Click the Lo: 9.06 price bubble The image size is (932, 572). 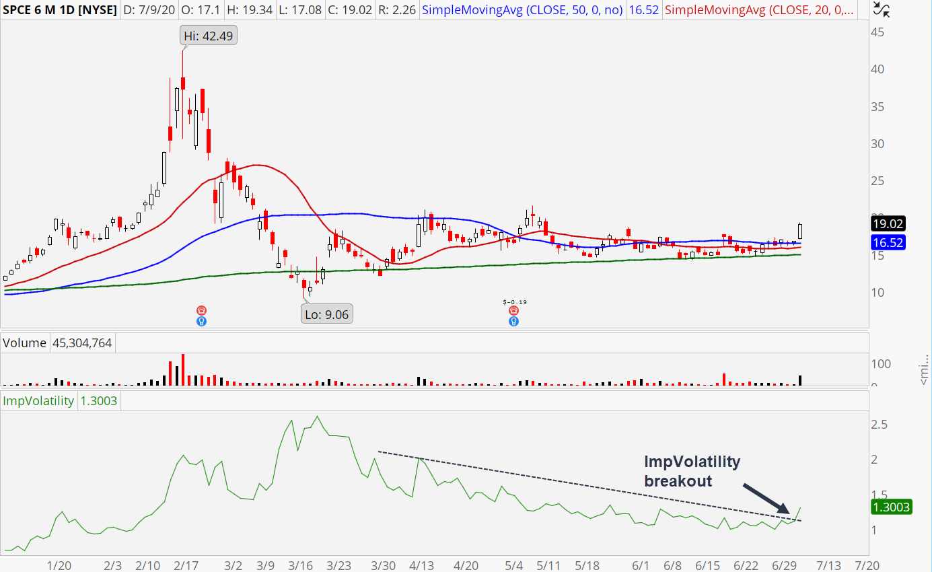[x=328, y=314]
